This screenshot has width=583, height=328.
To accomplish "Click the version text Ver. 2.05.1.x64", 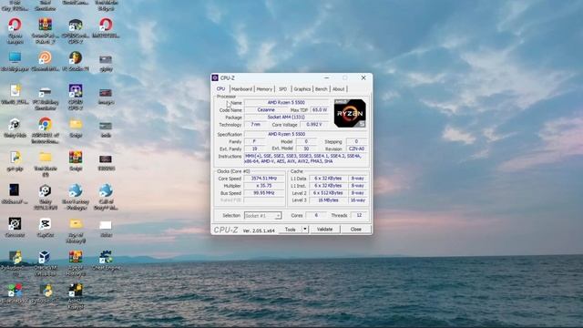I will [259, 231].
